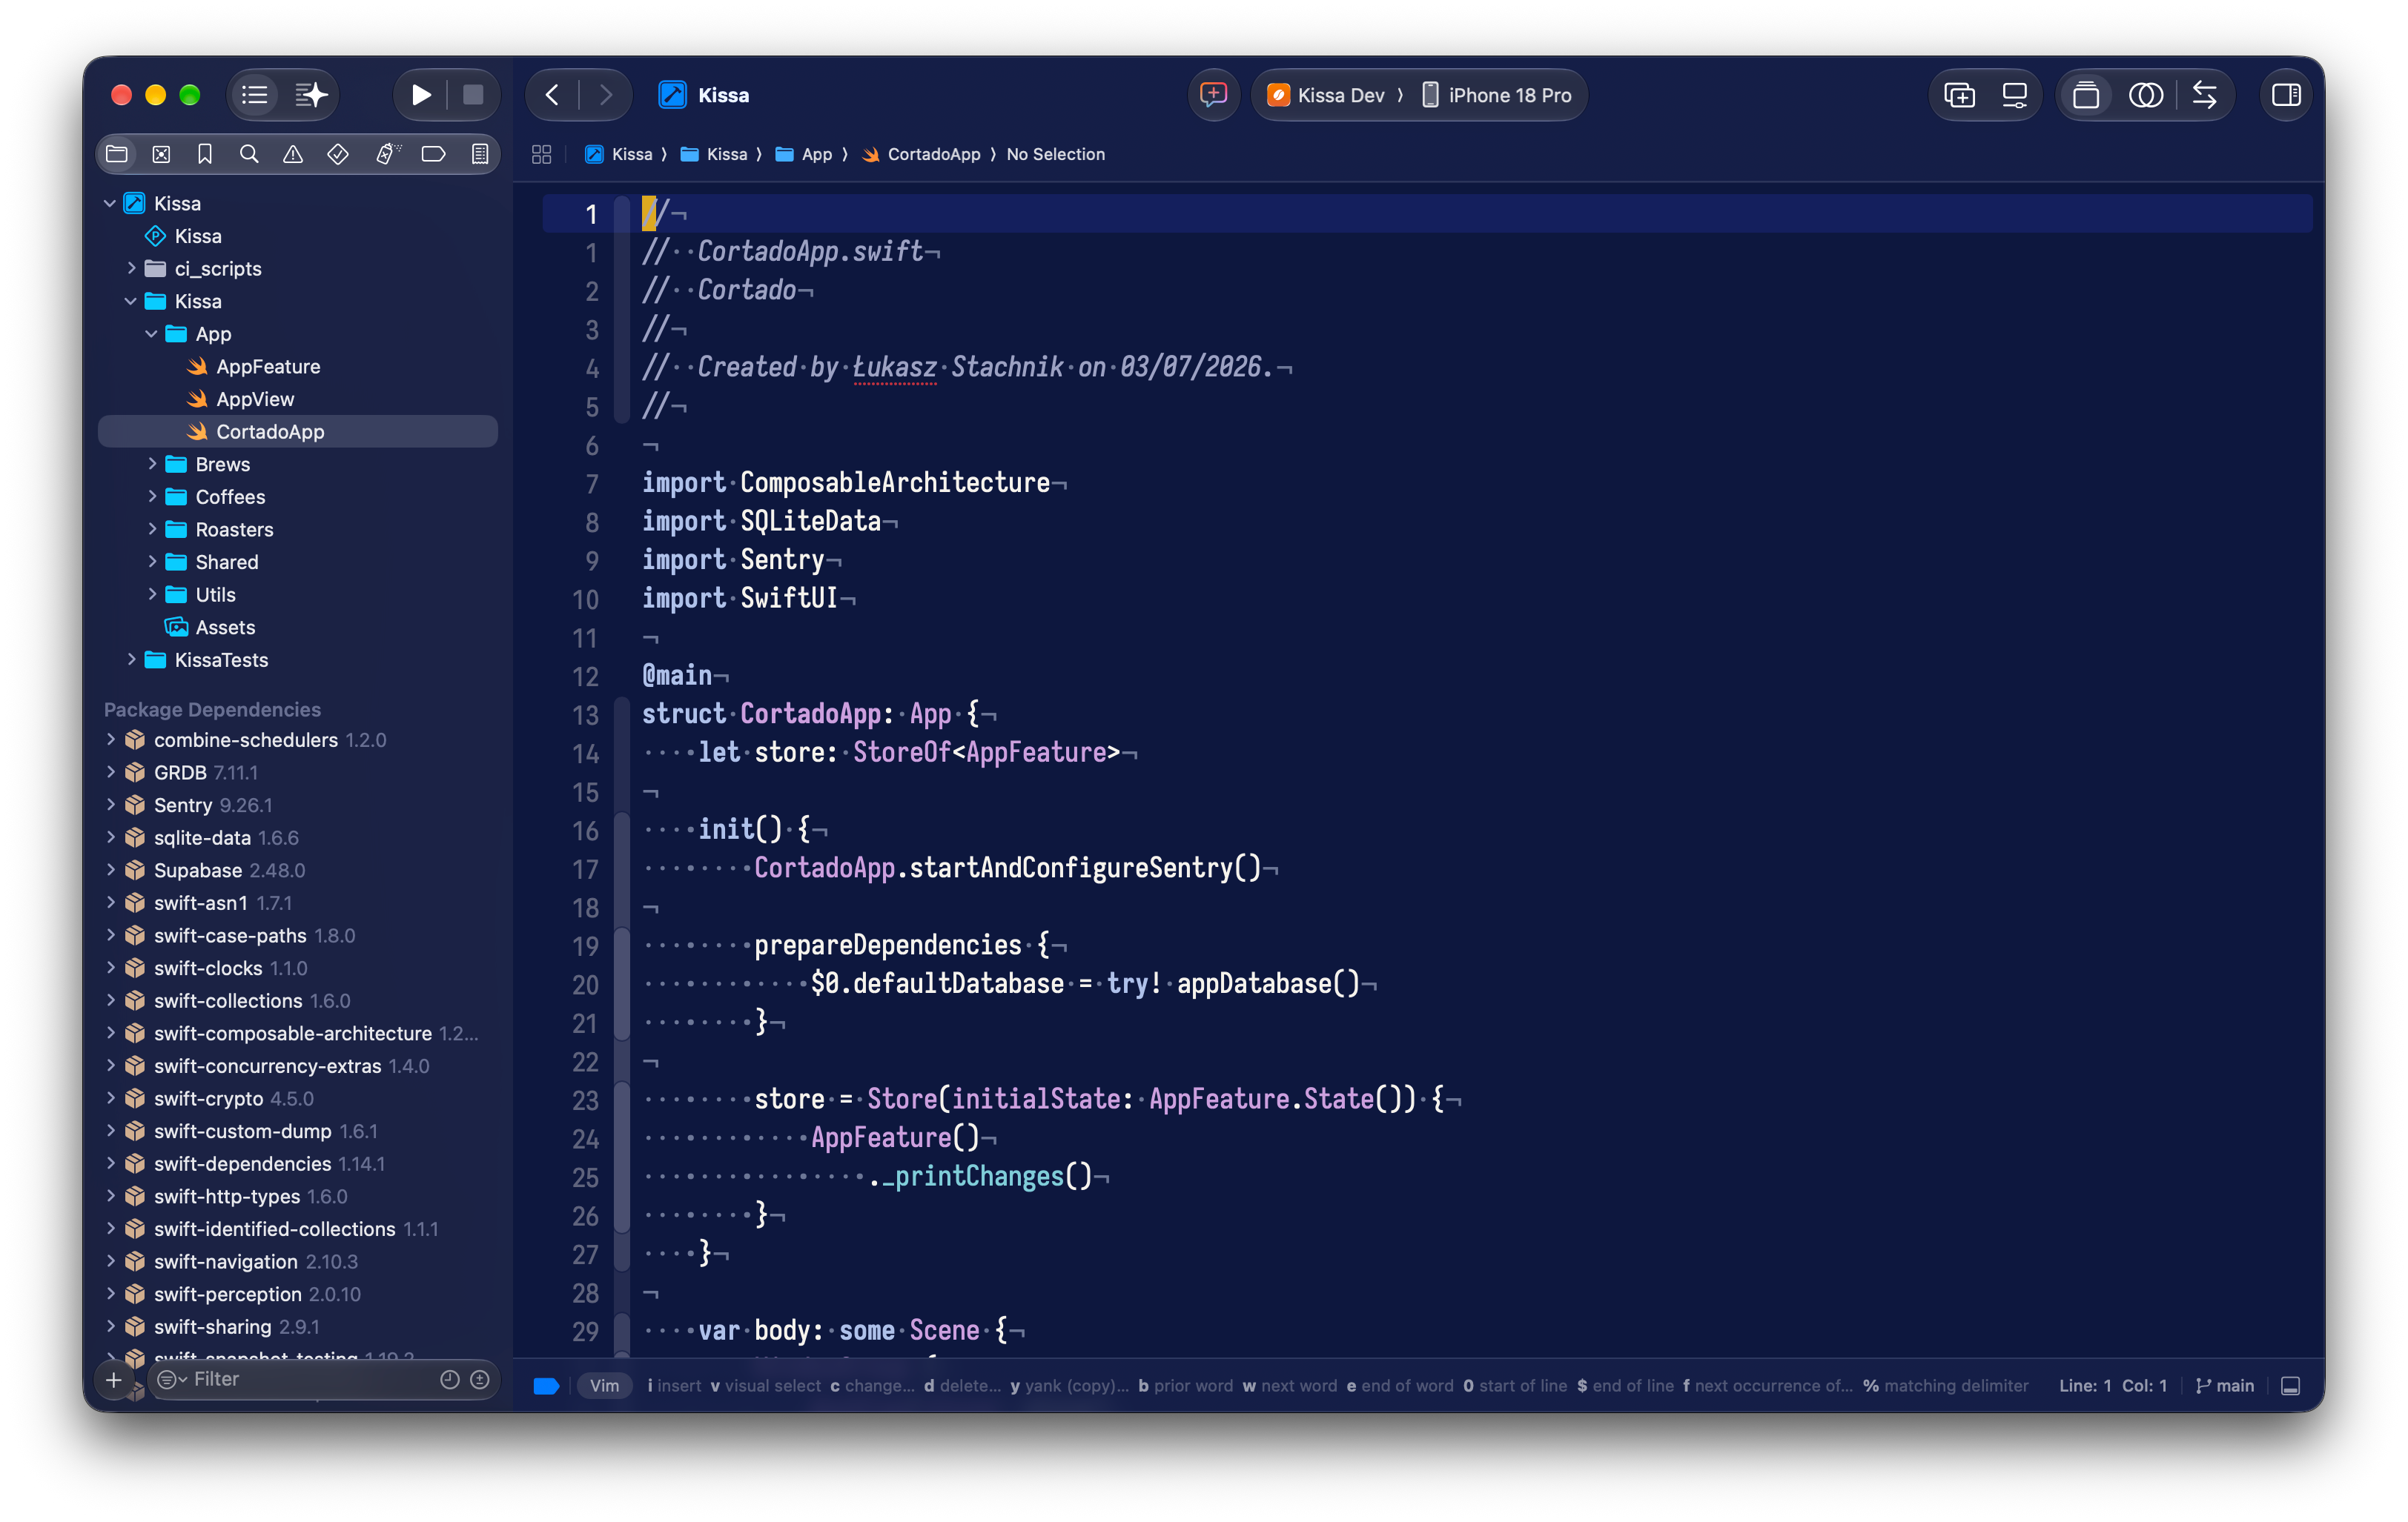Open the feedback chat bubble icon
The height and width of the screenshot is (1522, 2408).
pos(1213,95)
